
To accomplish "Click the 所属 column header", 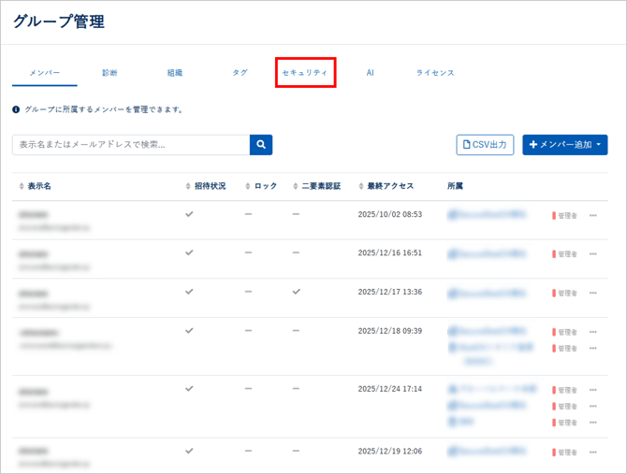I will tap(455, 186).
